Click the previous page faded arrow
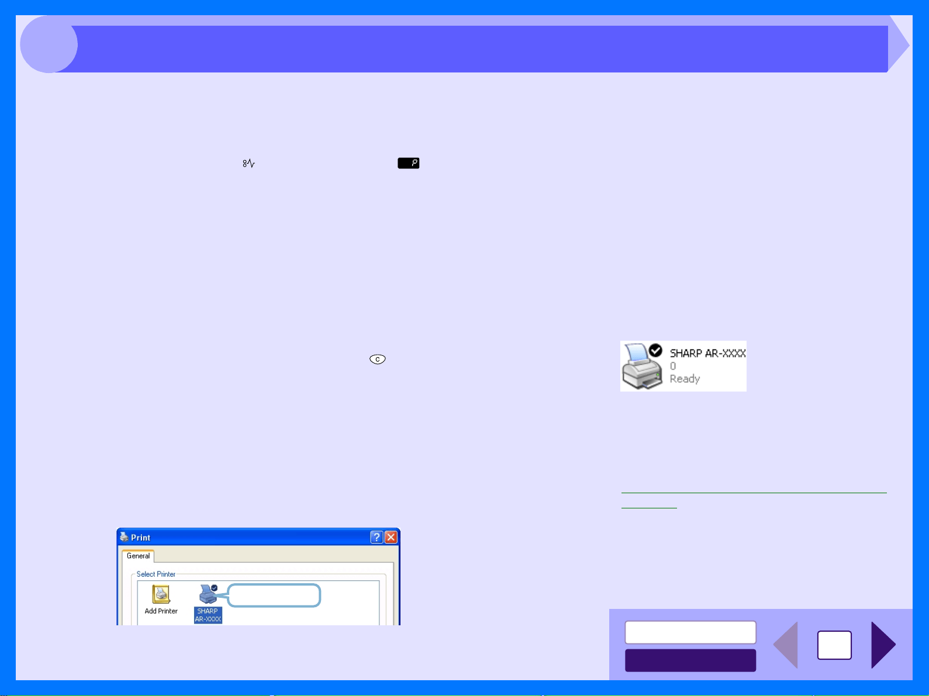The image size is (929, 696). point(786,645)
